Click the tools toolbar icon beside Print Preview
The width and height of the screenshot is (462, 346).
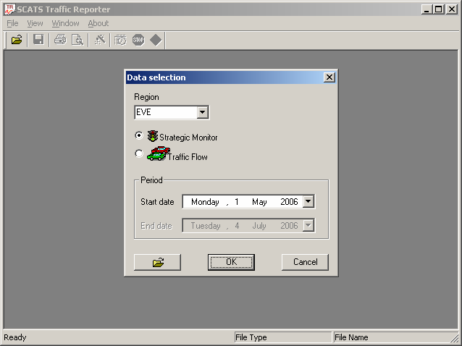click(x=100, y=40)
